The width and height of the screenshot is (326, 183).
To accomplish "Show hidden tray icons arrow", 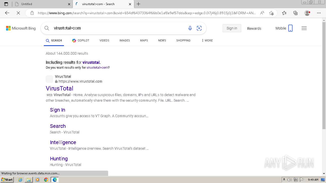I will pos(284,180).
